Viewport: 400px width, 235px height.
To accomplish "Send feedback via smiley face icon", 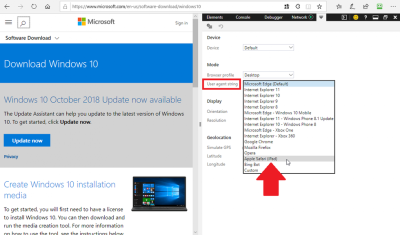I will [x=355, y=17].
